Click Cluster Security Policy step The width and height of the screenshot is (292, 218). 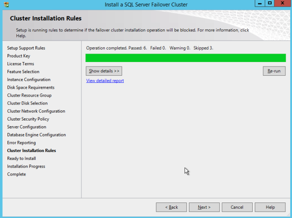tap(28, 119)
